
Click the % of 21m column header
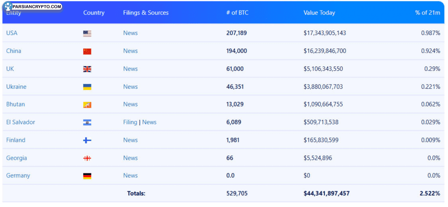427,13
